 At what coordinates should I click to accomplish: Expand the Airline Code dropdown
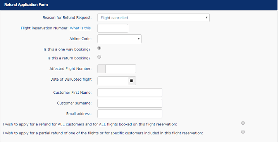pos(119,39)
